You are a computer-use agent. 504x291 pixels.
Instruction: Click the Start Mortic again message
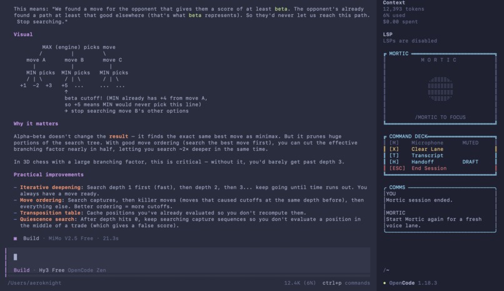coord(434,223)
